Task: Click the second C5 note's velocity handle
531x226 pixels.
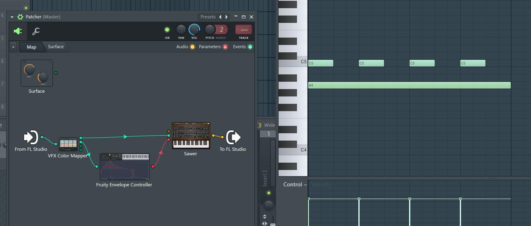Action: 359,199
